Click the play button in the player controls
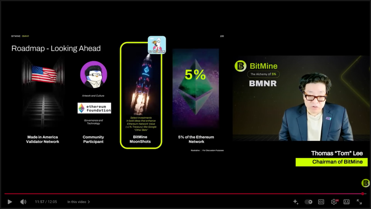This screenshot has height=209, width=371. 10,202
